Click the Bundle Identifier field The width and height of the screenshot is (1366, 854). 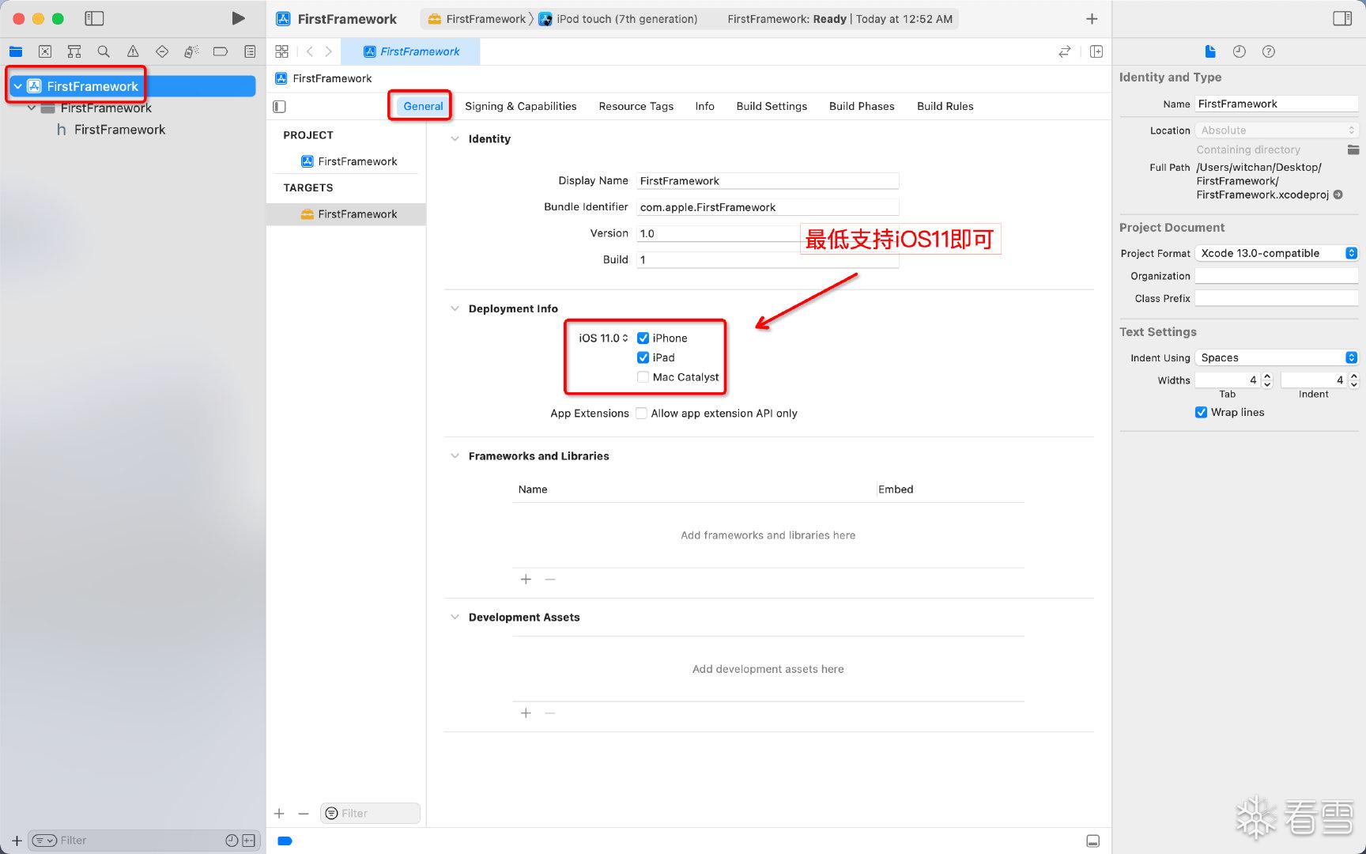(768, 207)
